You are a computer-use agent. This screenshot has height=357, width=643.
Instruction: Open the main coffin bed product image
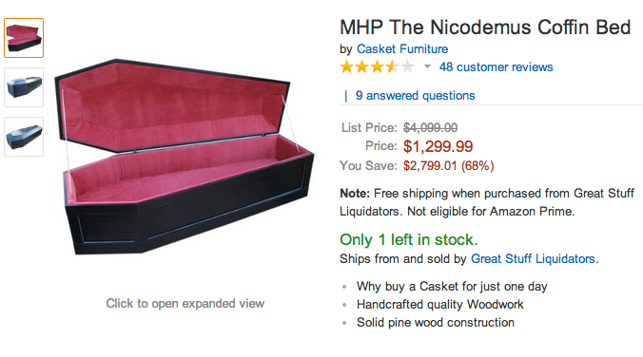click(185, 157)
